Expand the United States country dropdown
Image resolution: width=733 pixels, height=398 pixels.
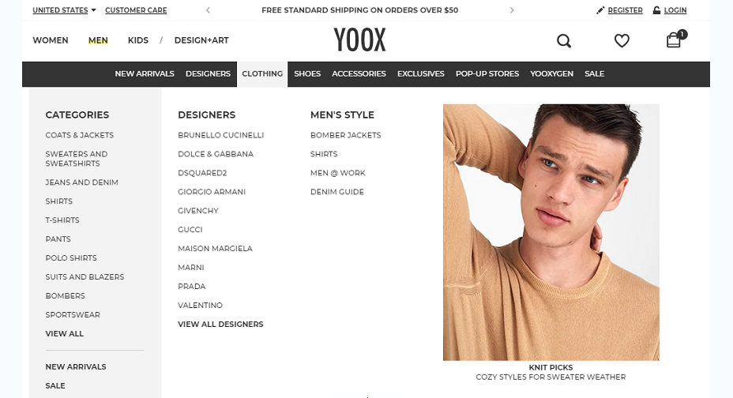click(64, 10)
